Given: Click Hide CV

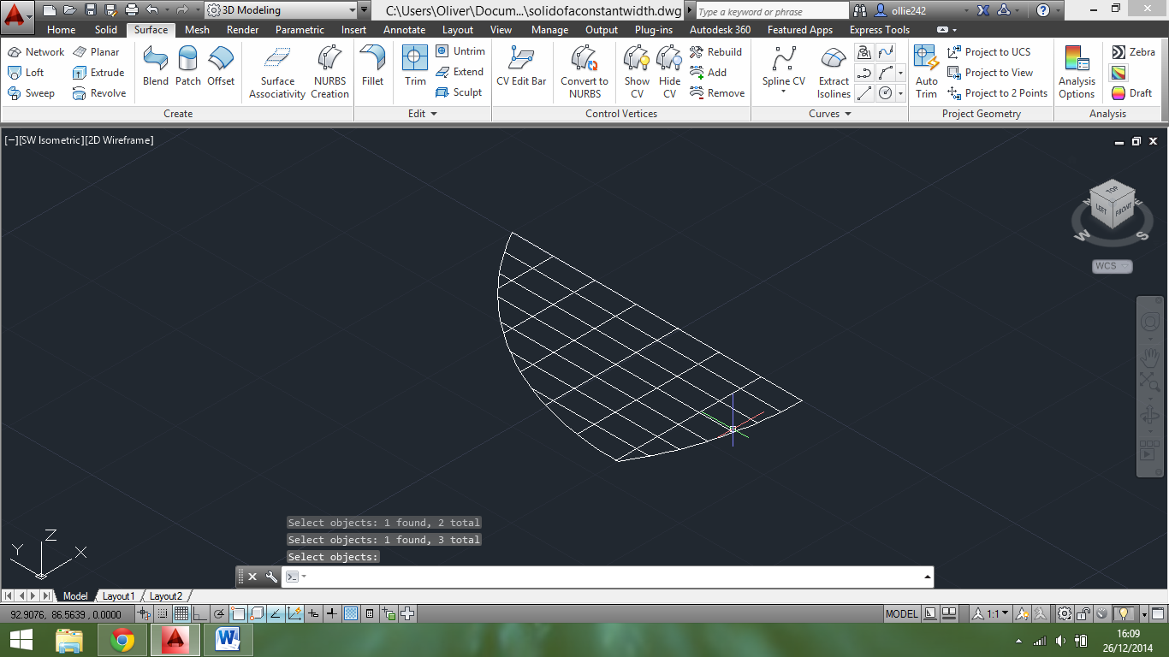Looking at the screenshot, I should (670, 72).
